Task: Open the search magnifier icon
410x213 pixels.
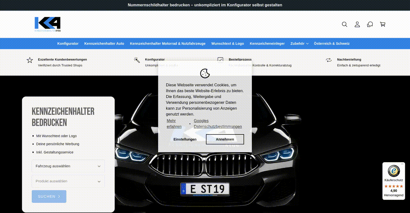Action: click(x=344, y=24)
